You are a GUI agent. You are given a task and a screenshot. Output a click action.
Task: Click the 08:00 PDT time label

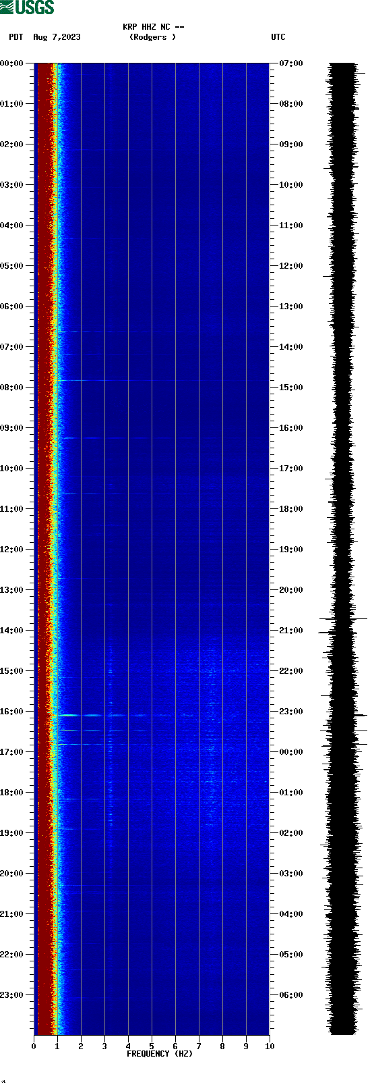pos(12,388)
